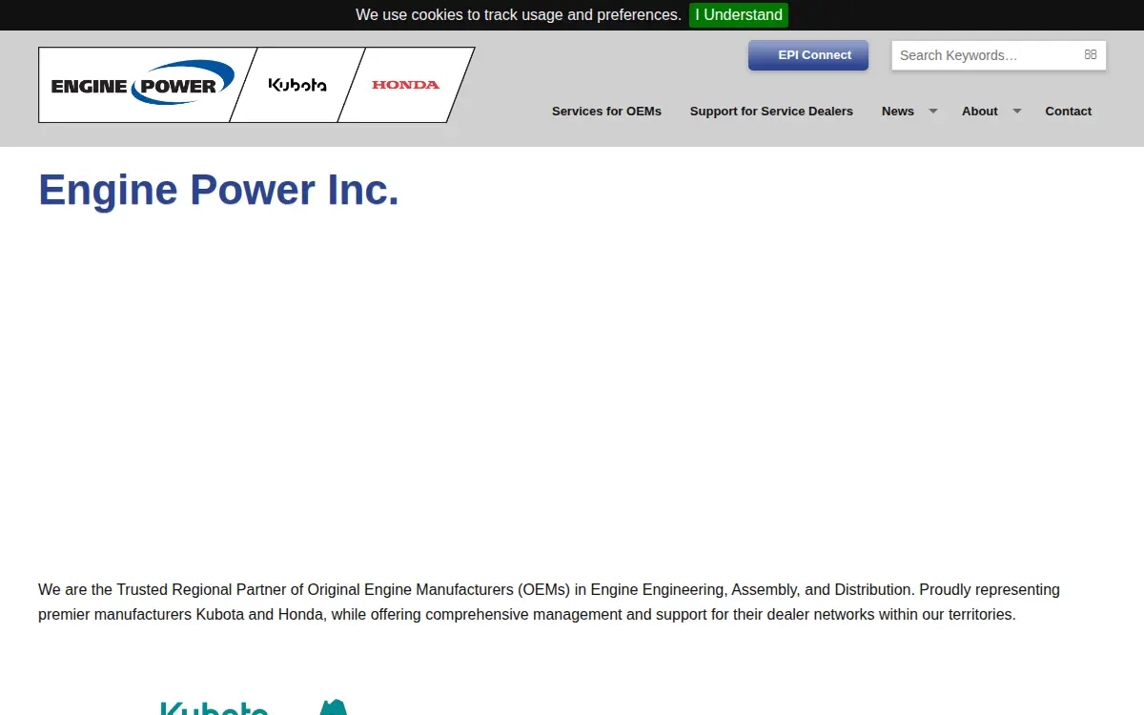Screen dimensions: 1144x715
Task: Click the Engine Power Inc. heading
Action: (218, 190)
